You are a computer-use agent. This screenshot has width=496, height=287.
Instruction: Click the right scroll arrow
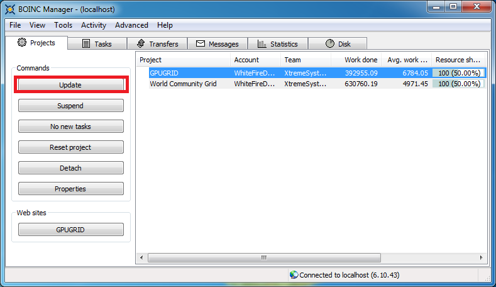(x=481, y=257)
